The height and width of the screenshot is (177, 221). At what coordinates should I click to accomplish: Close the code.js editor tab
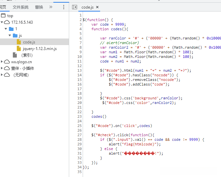[x=97, y=7]
